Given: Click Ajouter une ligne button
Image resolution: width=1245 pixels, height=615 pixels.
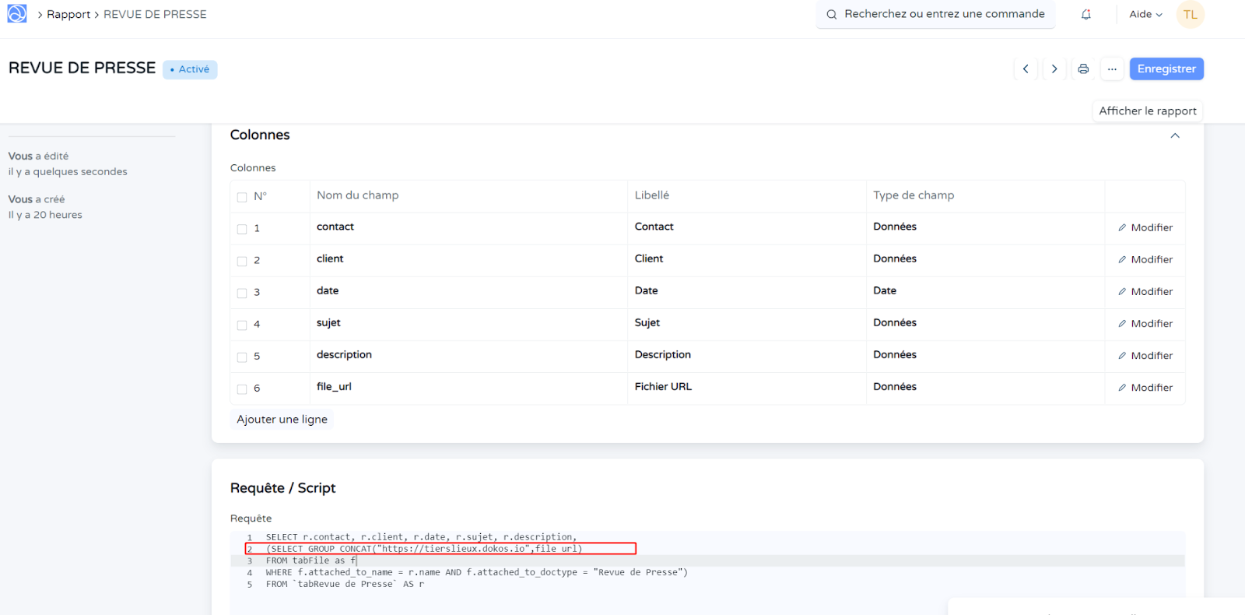Looking at the screenshot, I should 282,420.
